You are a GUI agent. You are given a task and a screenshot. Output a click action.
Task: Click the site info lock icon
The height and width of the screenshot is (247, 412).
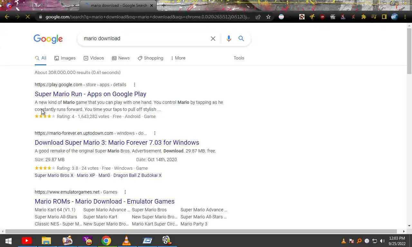[40, 17]
